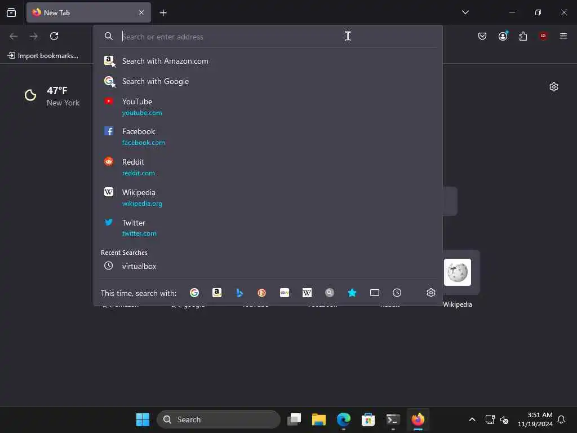This screenshot has width=577, height=433.
Task: Search this time with eBay icon
Action: pyautogui.click(x=285, y=293)
